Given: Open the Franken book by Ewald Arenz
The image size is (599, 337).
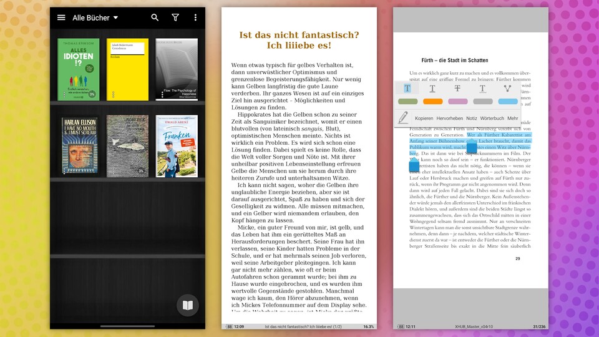Looking at the screenshot, I should coord(177,146).
